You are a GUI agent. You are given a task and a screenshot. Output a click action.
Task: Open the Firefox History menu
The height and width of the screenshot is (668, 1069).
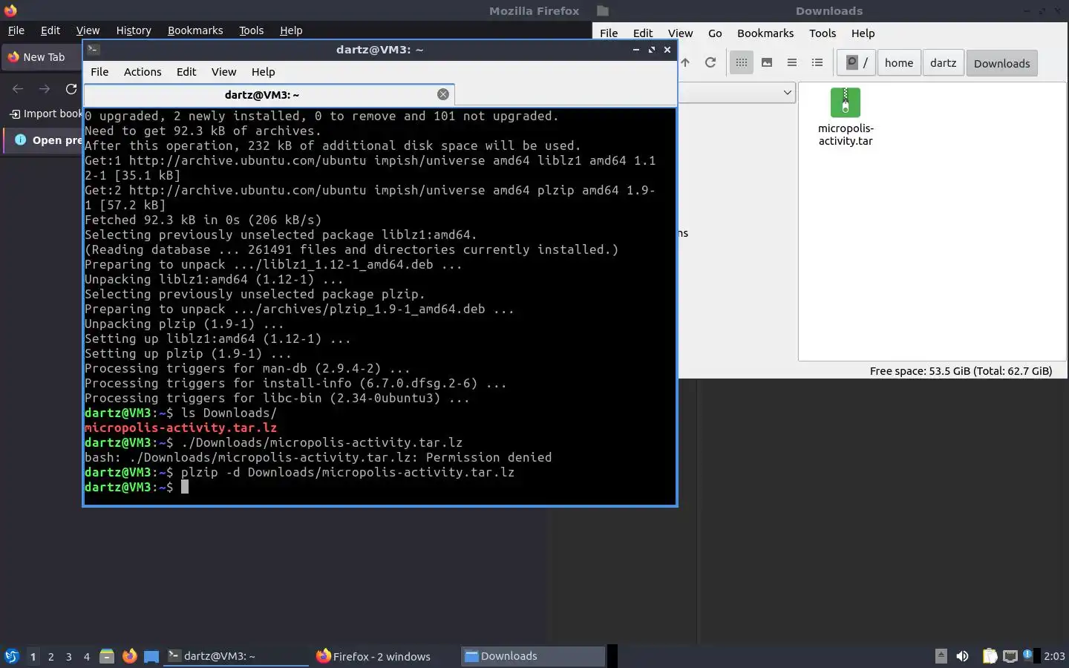134,30
